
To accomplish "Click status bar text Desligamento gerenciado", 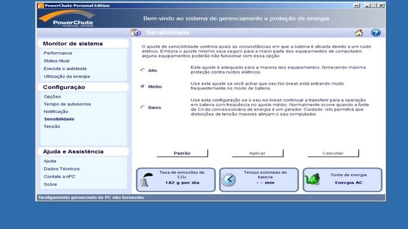I will 91,197.
